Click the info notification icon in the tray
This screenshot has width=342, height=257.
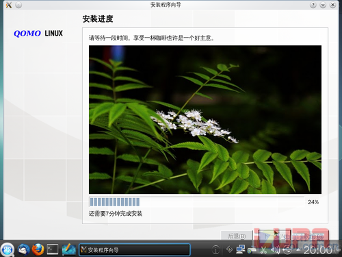point(215,249)
